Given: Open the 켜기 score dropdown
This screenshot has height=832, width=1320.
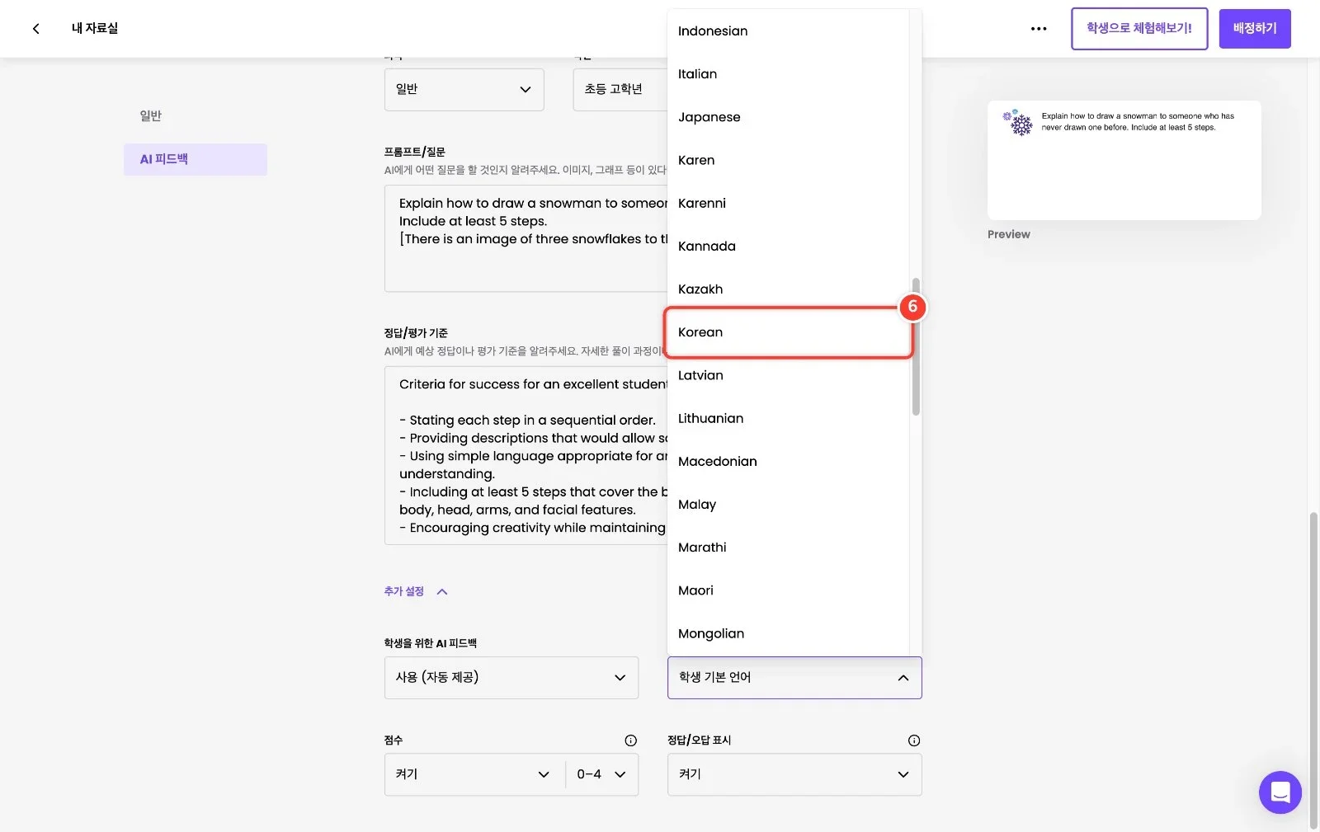Looking at the screenshot, I should pyautogui.click(x=474, y=774).
